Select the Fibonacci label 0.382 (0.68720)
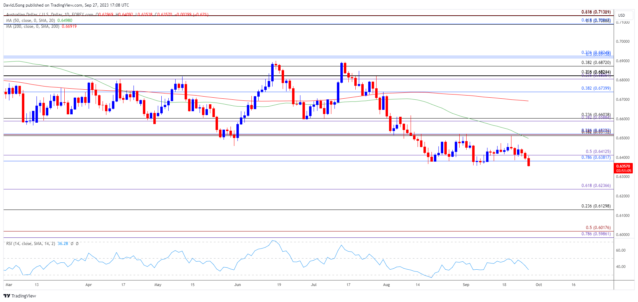The image size is (638, 302). pyautogui.click(x=596, y=63)
